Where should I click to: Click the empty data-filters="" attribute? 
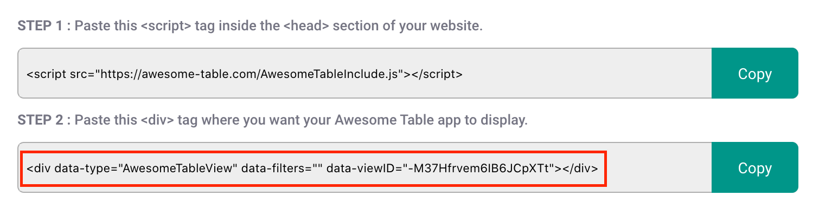[x=283, y=168]
